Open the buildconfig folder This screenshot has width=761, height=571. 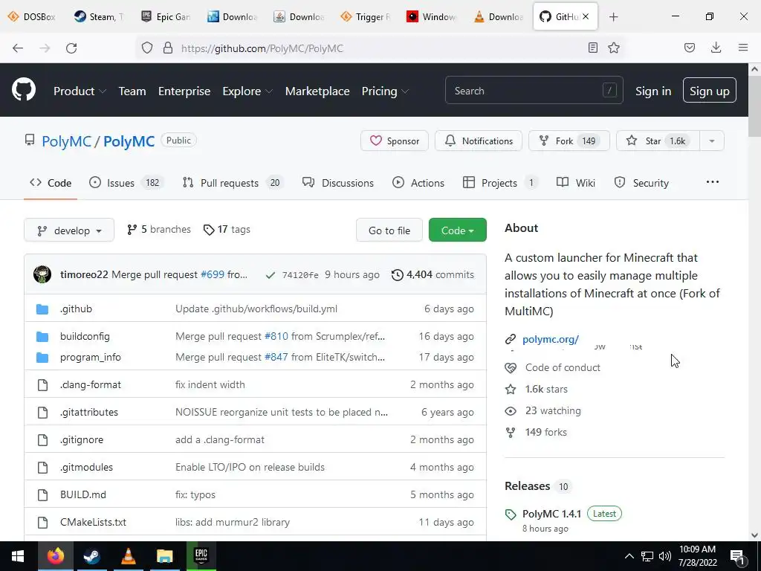[x=85, y=336]
